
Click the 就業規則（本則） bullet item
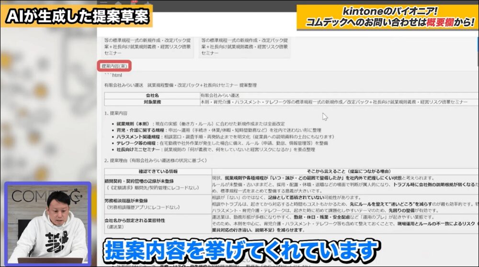tap(200, 124)
